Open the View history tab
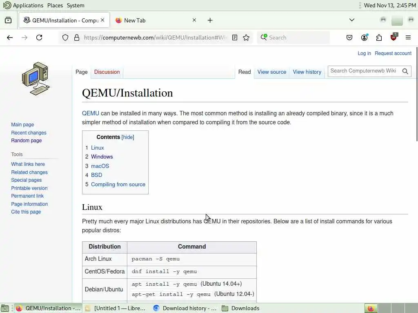The image size is (418, 313). tap(307, 72)
